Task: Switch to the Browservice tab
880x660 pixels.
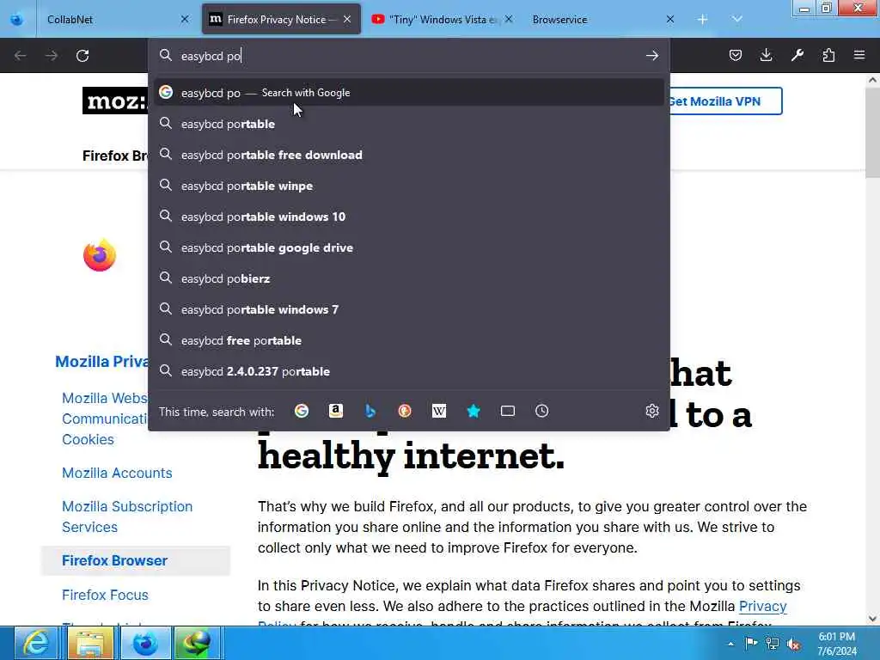Action: click(602, 19)
